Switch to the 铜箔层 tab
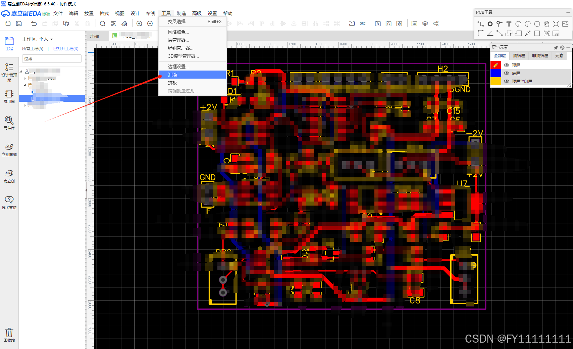 (519, 56)
